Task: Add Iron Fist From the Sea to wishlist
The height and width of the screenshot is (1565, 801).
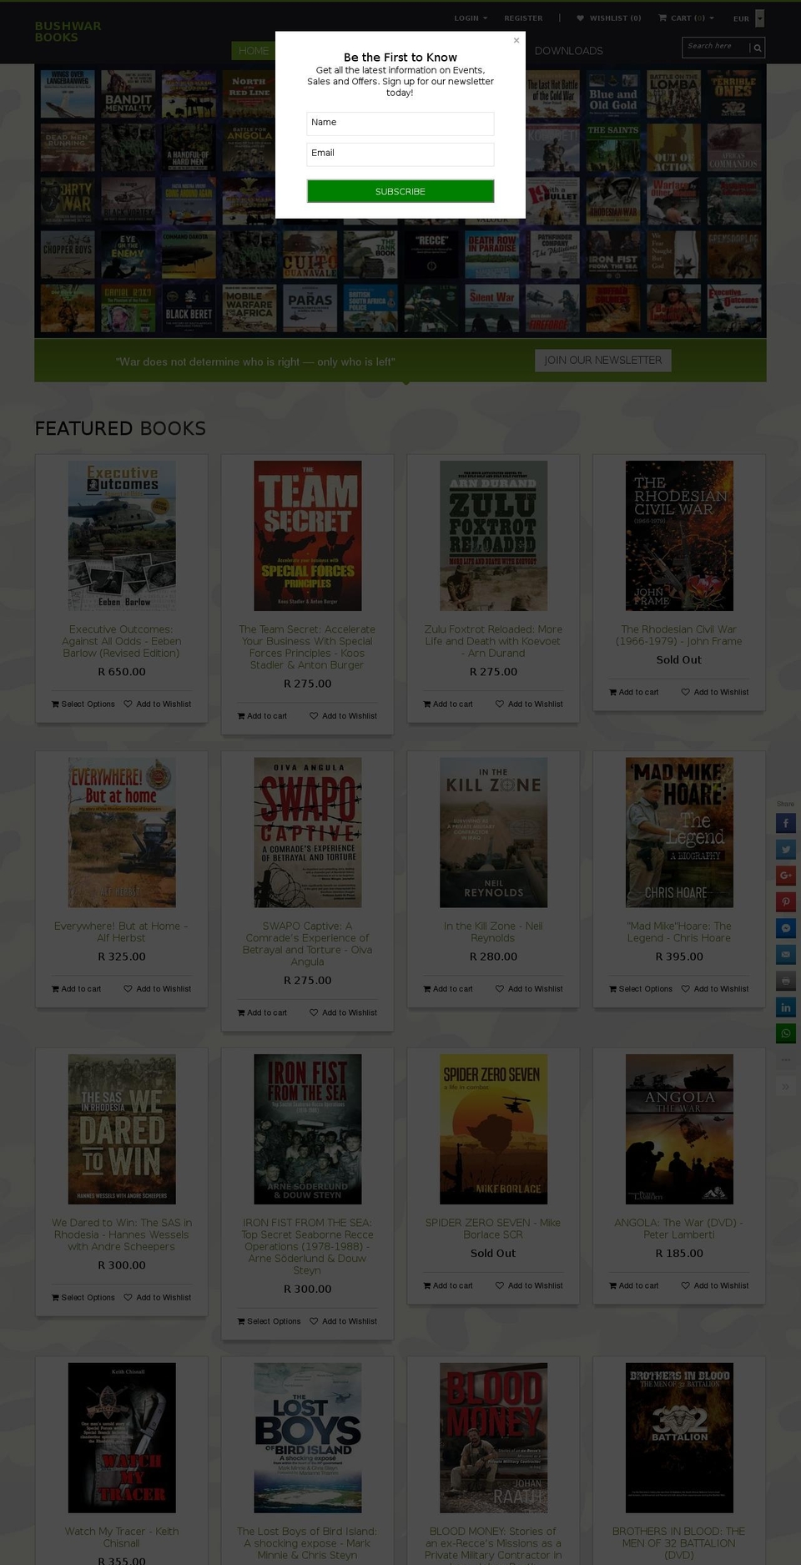Action: point(344,1322)
